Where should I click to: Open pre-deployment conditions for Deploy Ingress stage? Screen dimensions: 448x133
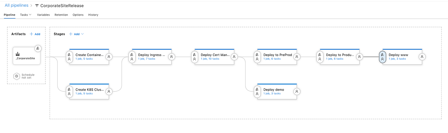pyautogui.click(x=132, y=57)
